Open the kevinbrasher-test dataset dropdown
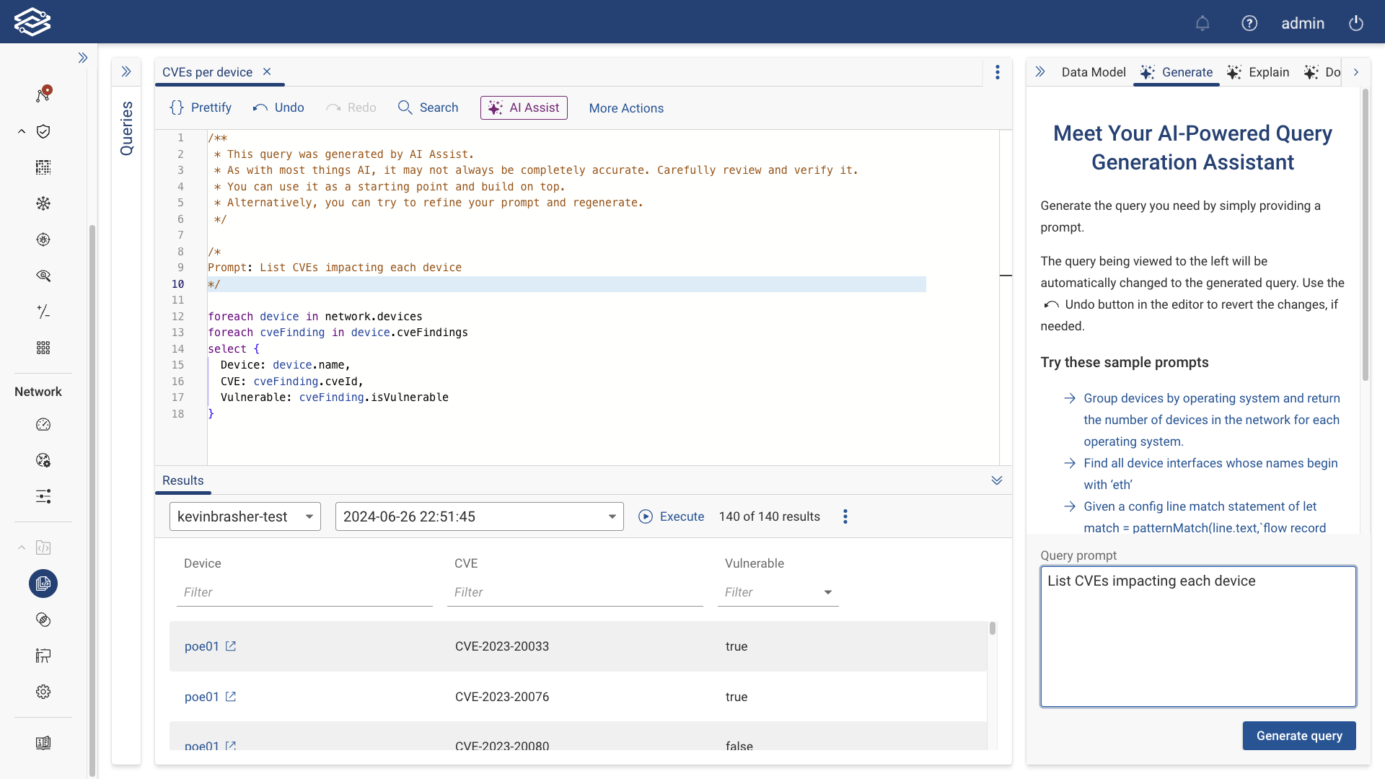Image resolution: width=1385 pixels, height=779 pixels. (x=244, y=516)
